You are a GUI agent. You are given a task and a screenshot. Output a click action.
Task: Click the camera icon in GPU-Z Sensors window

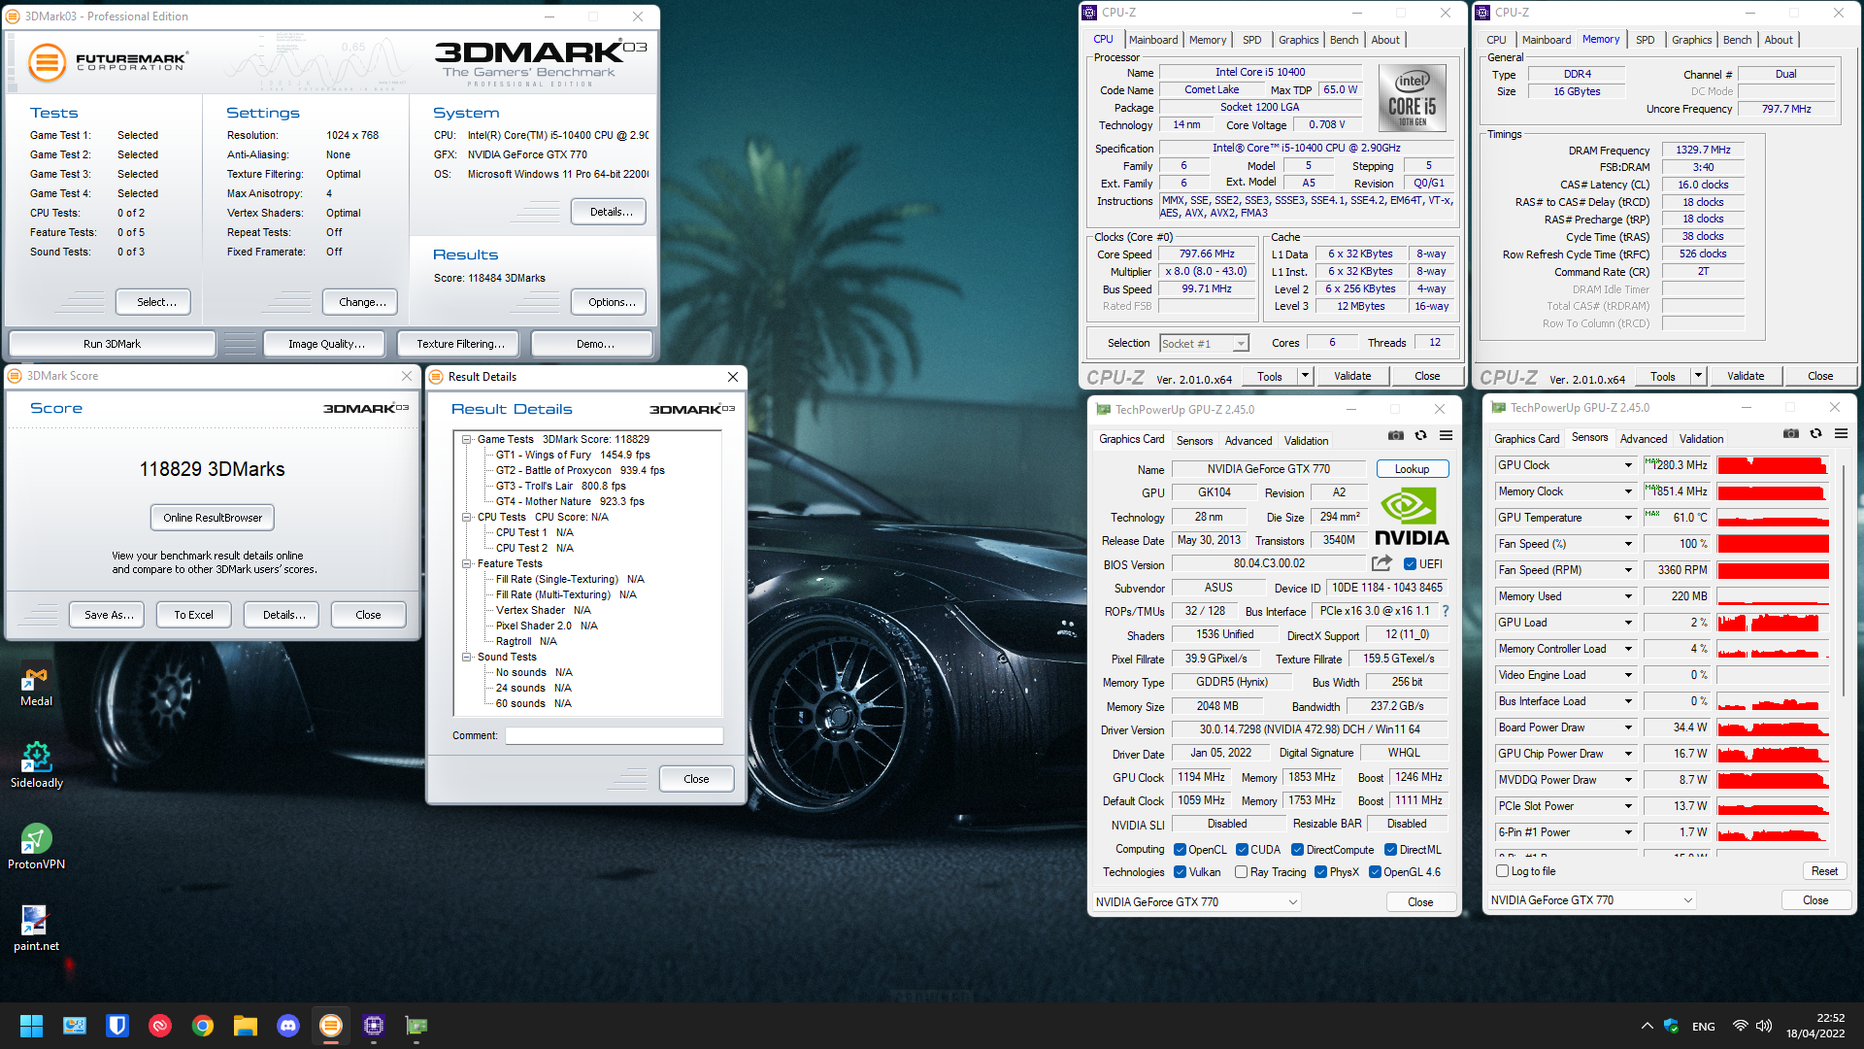click(1790, 434)
